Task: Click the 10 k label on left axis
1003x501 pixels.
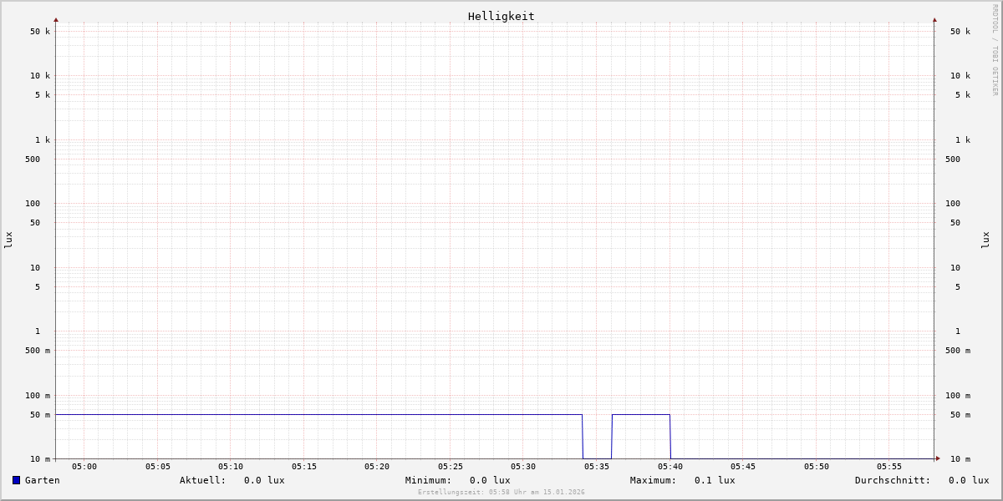Action: [x=40, y=76]
